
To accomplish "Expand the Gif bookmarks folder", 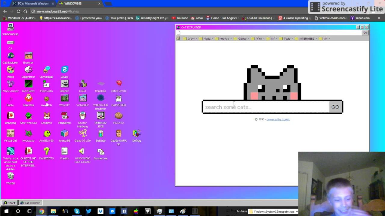I will (272, 38).
